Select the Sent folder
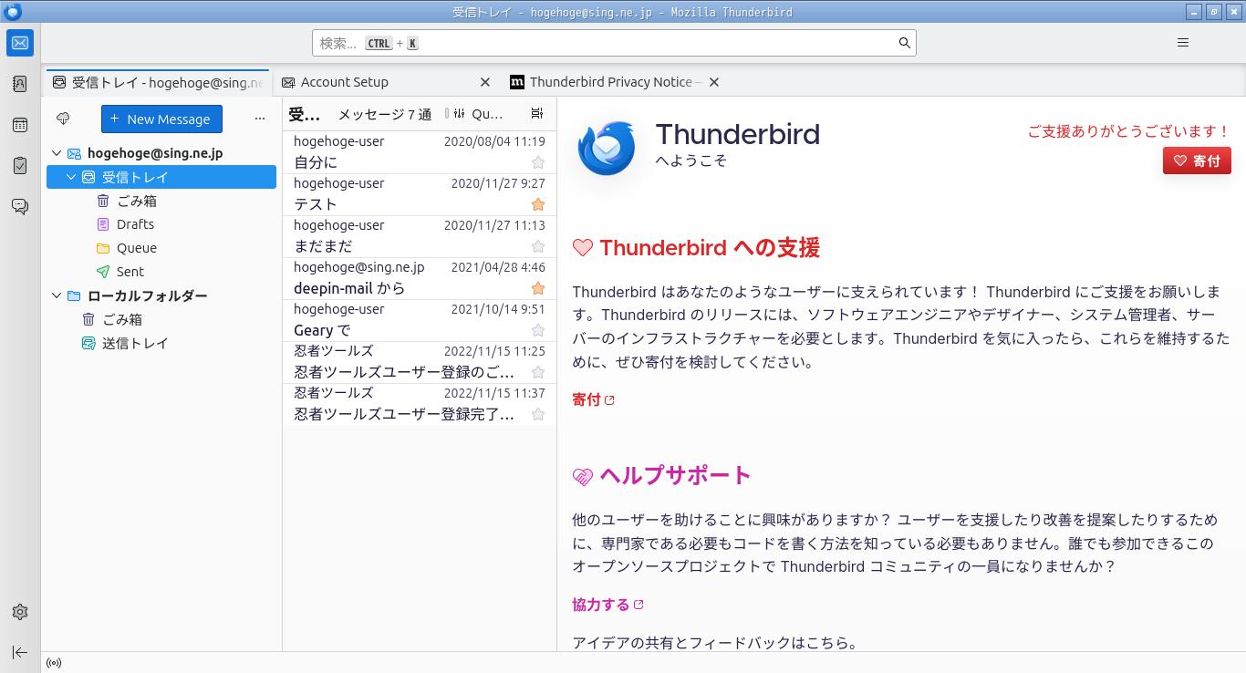 coord(161,272)
